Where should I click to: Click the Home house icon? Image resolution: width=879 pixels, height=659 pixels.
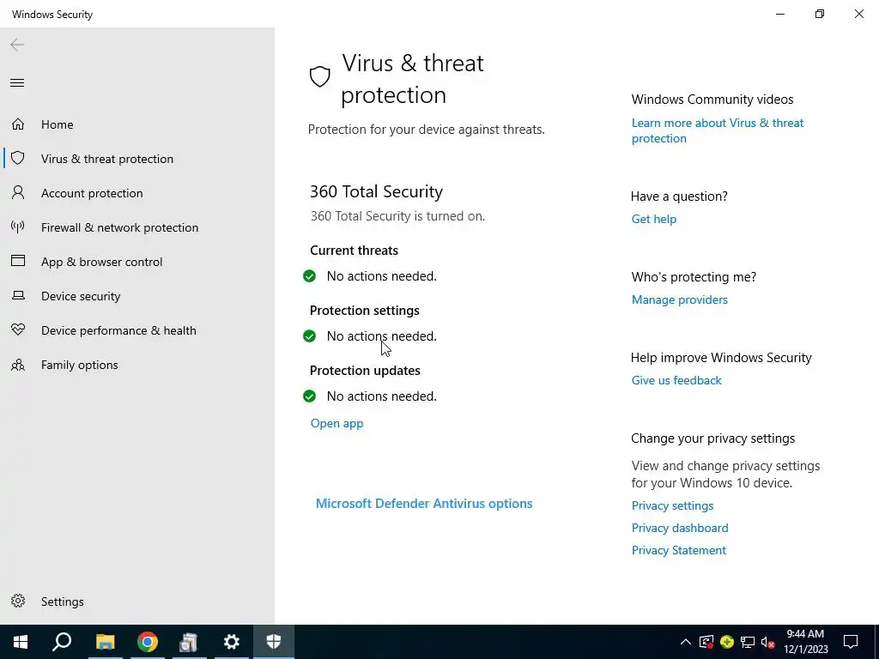click(x=18, y=124)
